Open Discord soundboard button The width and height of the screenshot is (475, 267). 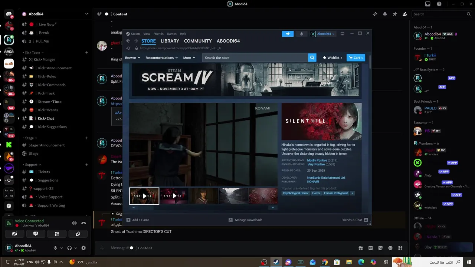[78, 234]
